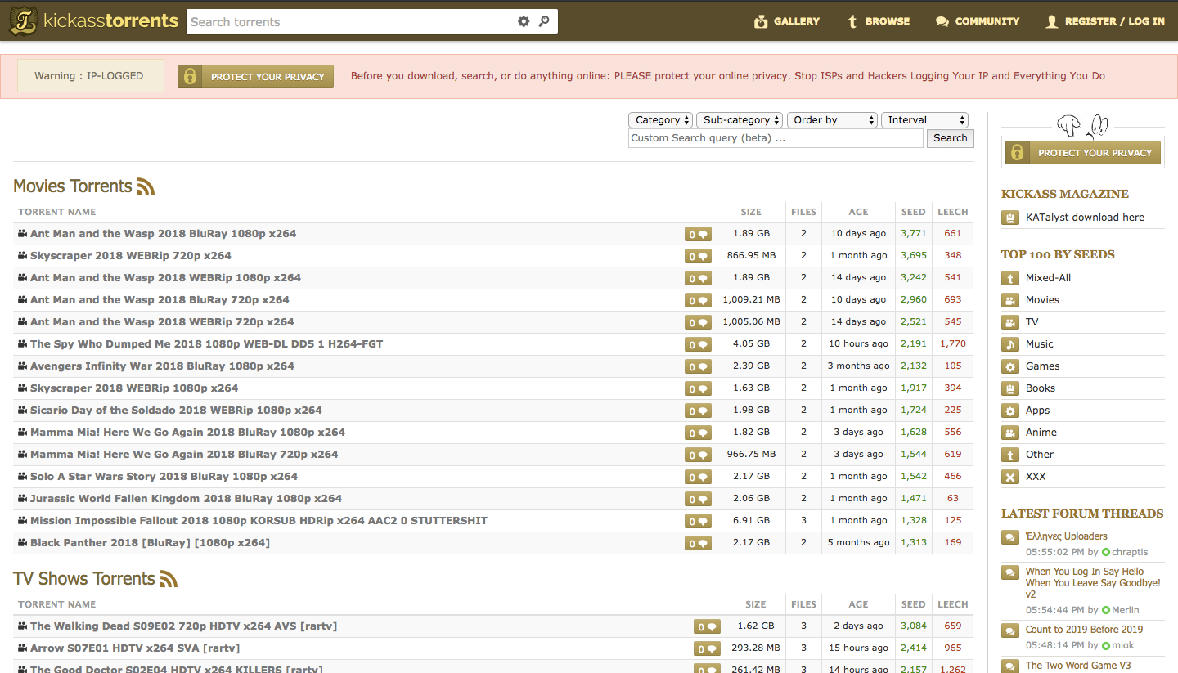Screen dimensions: 1178x673
Task: Click the Other icon in Top 100
Action: click(1010, 455)
